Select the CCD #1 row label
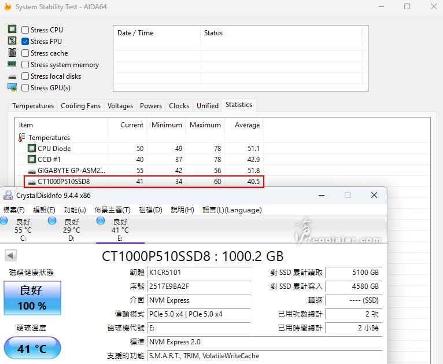The image size is (443, 364). tap(49, 160)
